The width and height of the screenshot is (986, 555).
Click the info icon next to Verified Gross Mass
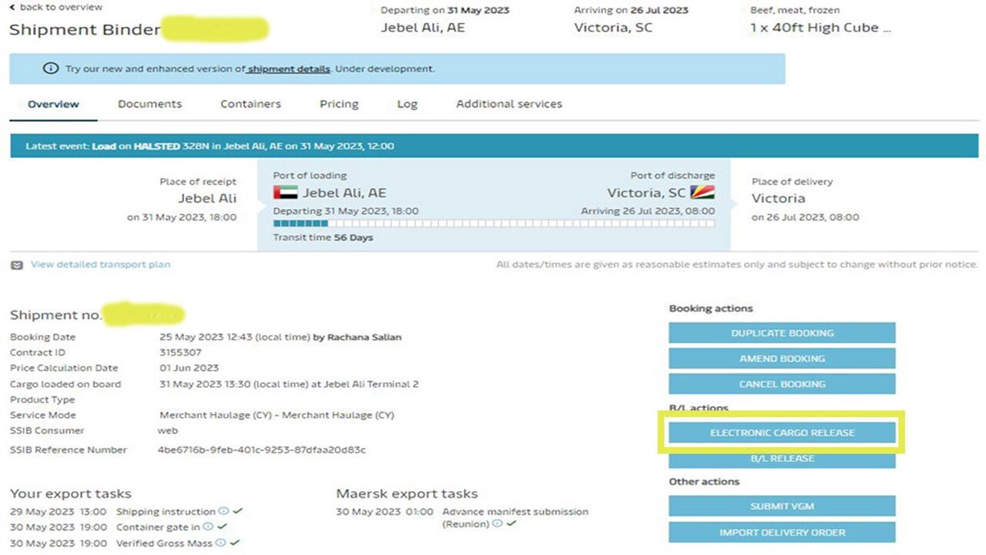click(x=221, y=543)
